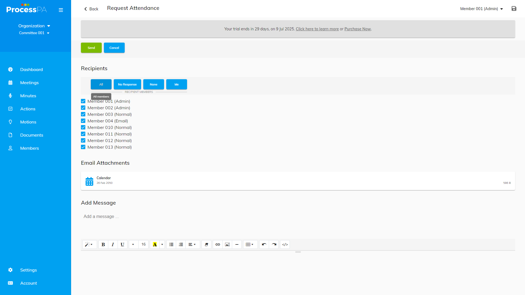Open the code view editor icon
The image size is (525, 295).
click(285, 244)
